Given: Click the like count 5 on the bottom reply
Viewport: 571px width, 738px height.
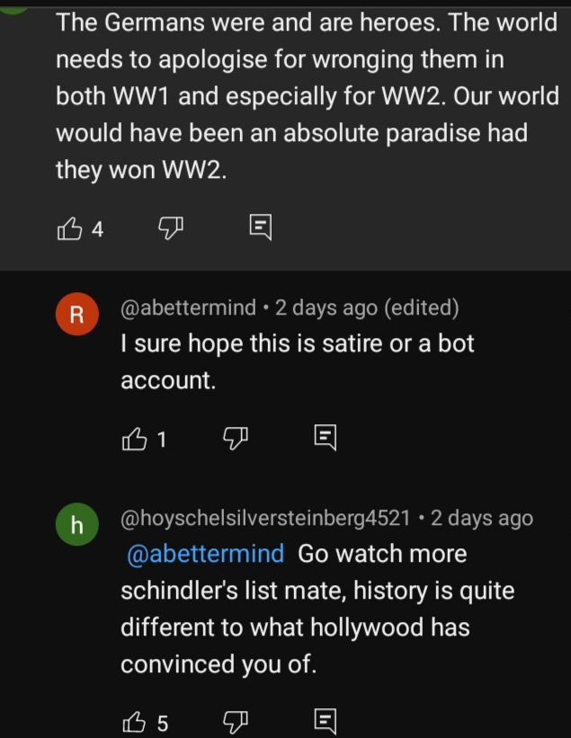Looking at the screenshot, I should [163, 724].
